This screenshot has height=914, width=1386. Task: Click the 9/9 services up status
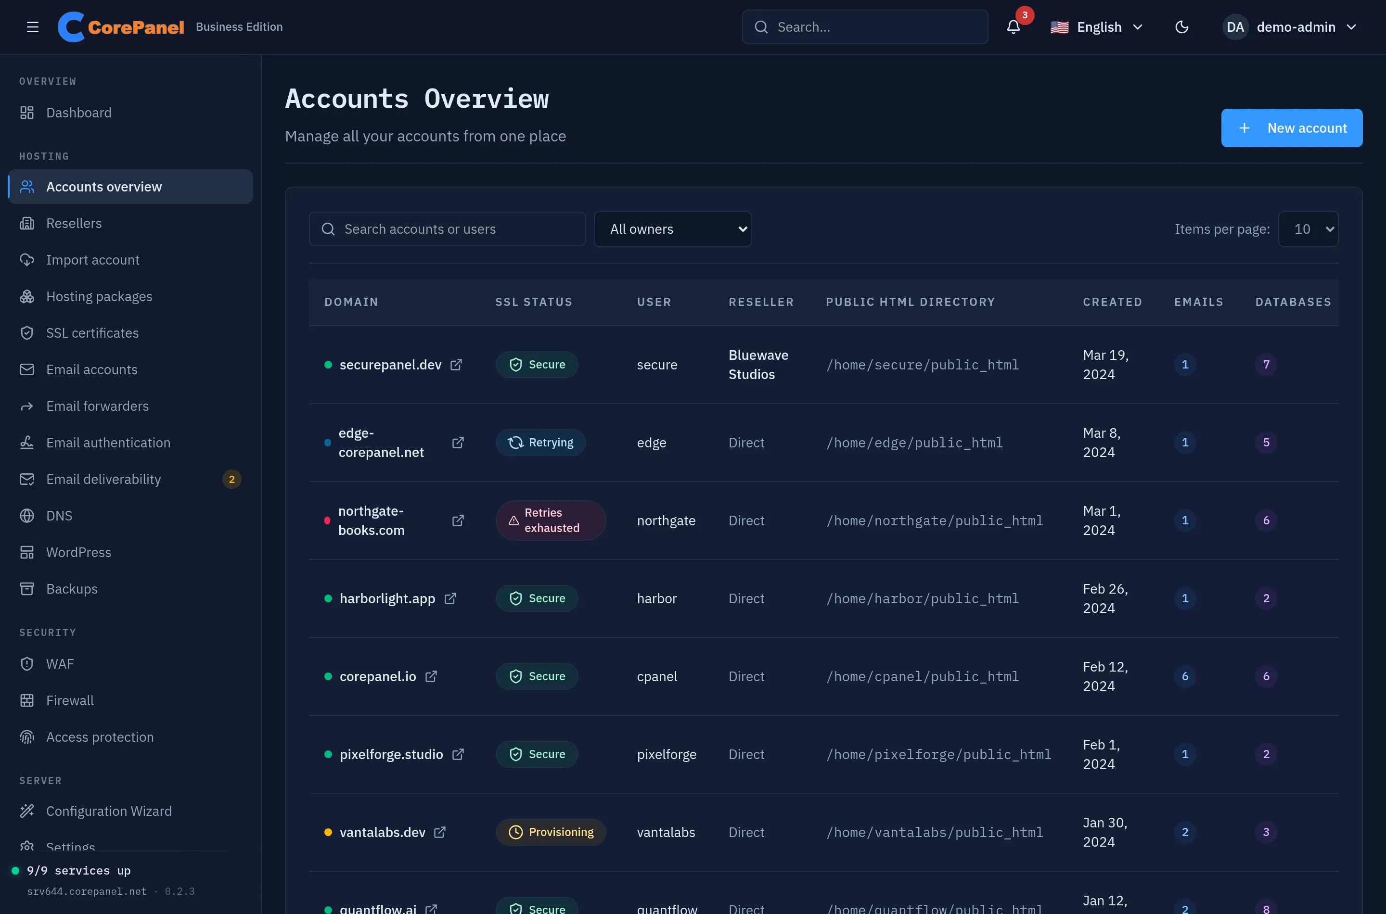78,870
